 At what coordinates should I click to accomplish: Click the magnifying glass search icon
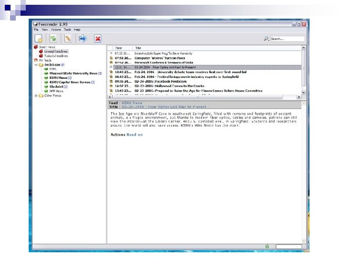tap(266, 39)
